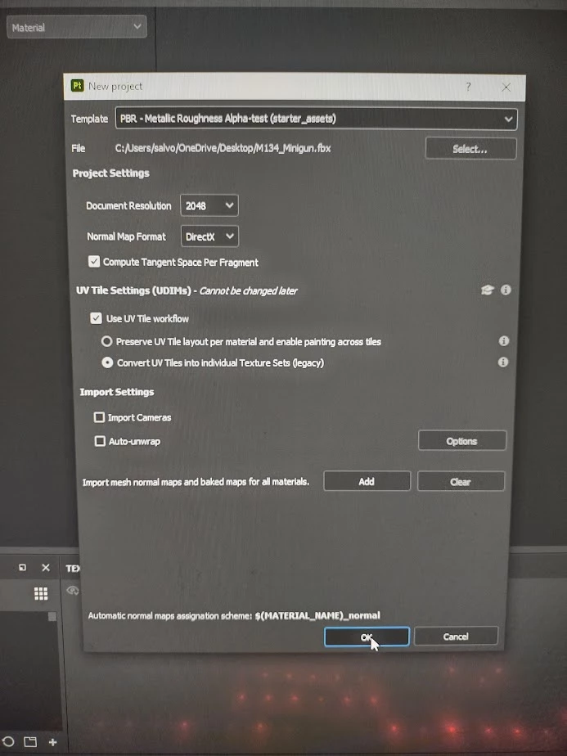Open the Template dropdown
This screenshot has height=756, width=567.
(x=317, y=119)
